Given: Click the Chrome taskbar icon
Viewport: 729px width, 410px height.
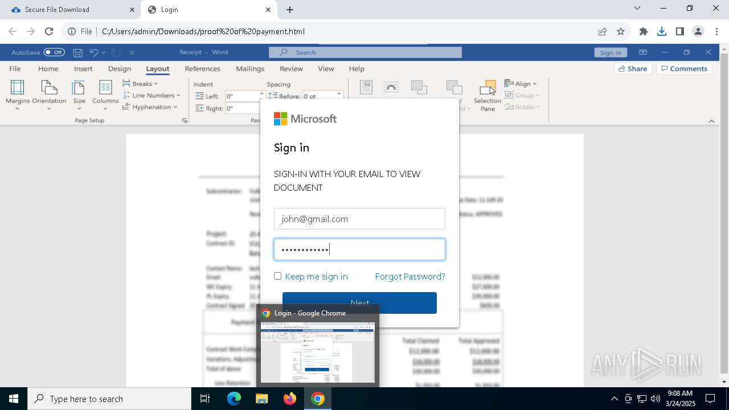Looking at the screenshot, I should click(318, 399).
